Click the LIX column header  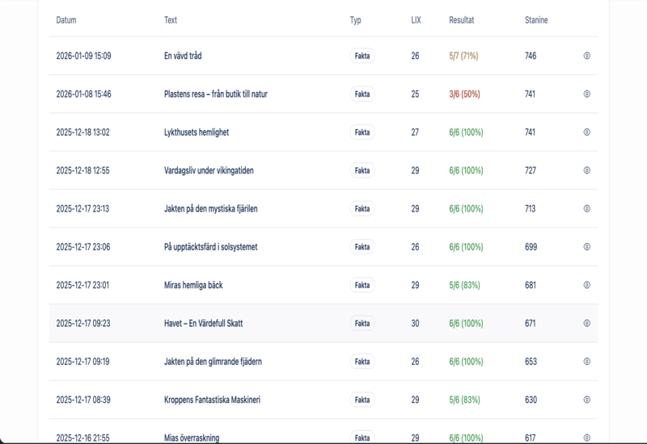pos(416,20)
